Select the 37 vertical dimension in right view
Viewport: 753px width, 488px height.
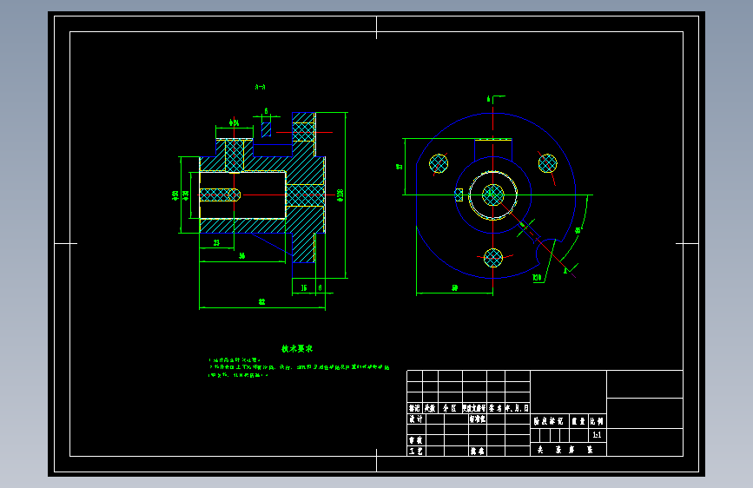[399, 167]
